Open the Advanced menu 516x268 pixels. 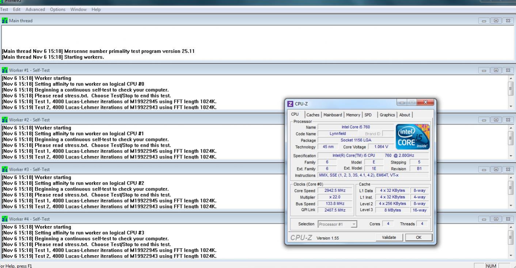click(x=35, y=9)
